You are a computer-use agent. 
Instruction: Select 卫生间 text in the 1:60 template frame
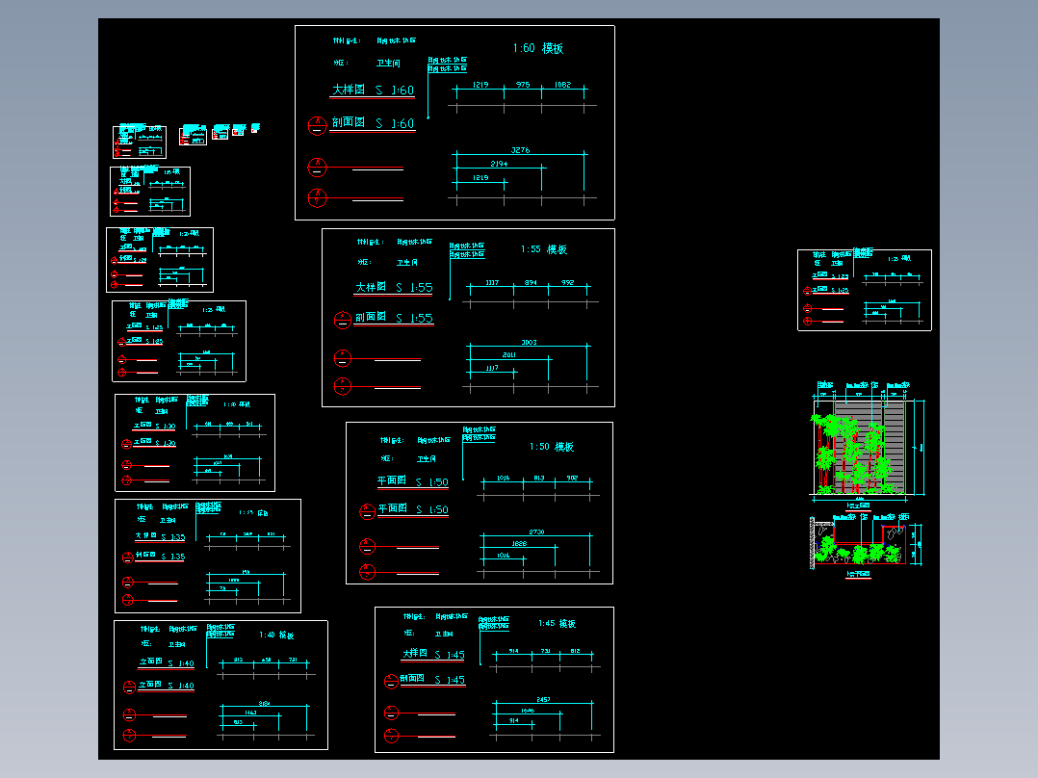[x=389, y=63]
